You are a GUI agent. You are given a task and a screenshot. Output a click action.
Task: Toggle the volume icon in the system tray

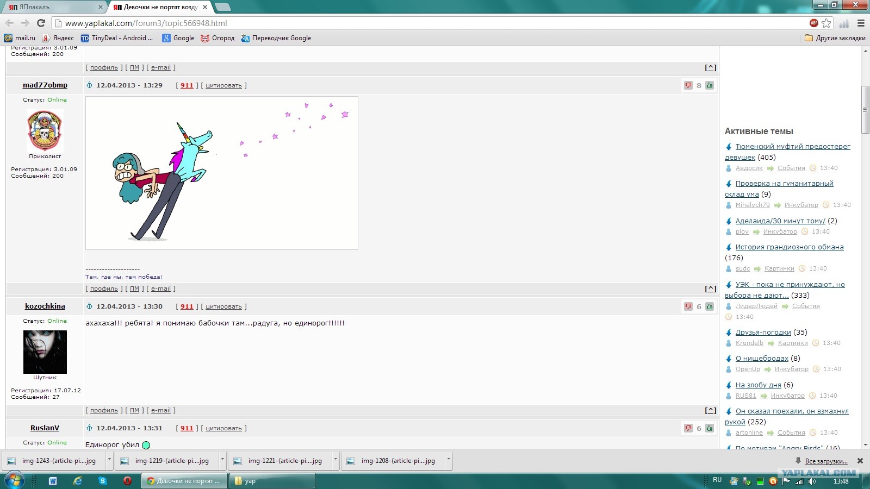tap(812, 481)
